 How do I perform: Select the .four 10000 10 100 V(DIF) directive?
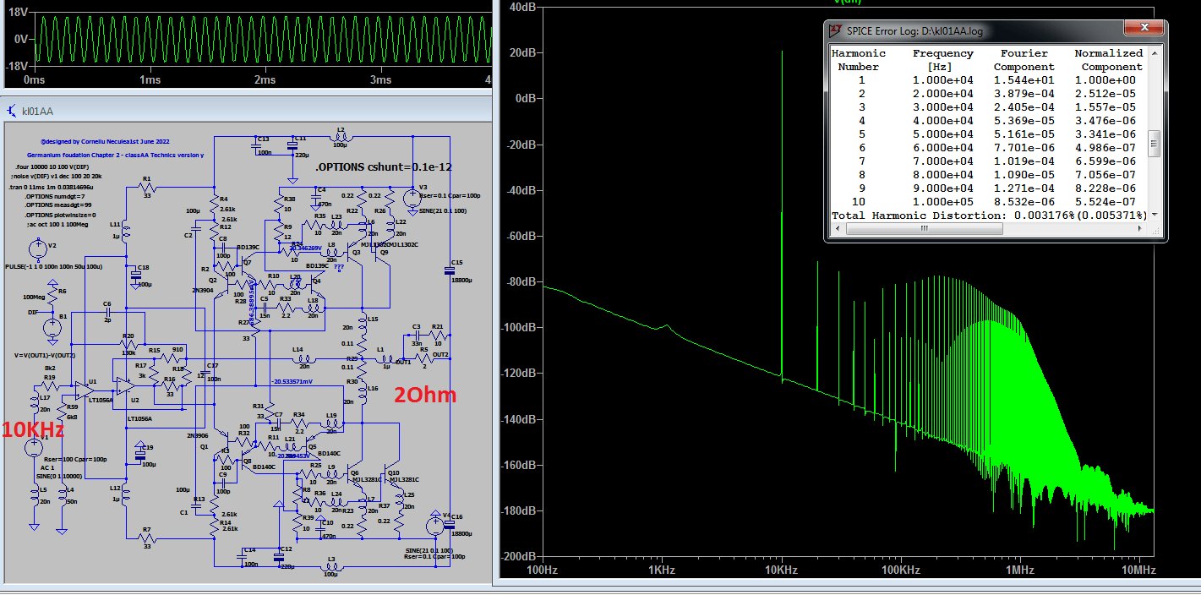tap(54, 168)
